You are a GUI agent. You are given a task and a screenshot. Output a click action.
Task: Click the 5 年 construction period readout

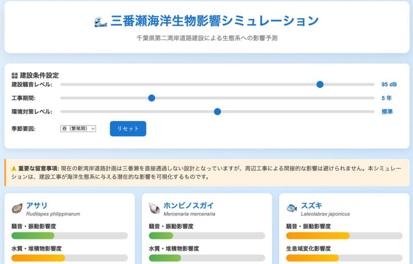[386, 98]
